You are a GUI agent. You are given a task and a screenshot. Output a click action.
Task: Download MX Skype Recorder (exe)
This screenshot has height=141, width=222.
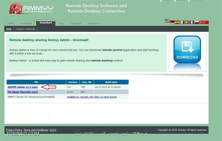pyautogui.click(x=23, y=92)
